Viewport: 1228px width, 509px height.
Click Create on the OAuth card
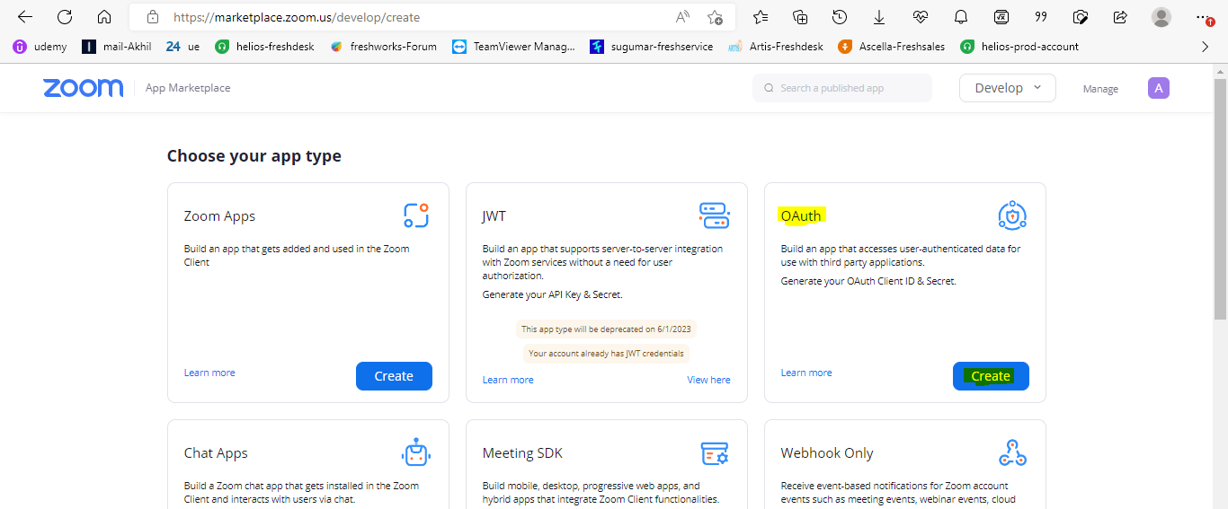click(x=991, y=376)
